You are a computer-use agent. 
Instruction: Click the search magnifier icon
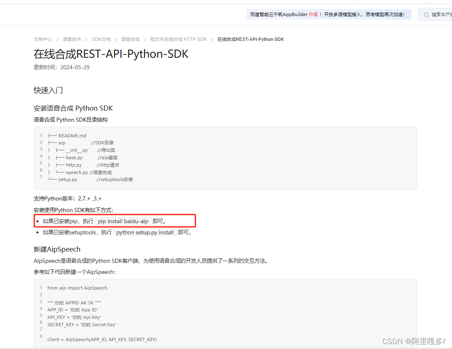pyautogui.click(x=426, y=15)
